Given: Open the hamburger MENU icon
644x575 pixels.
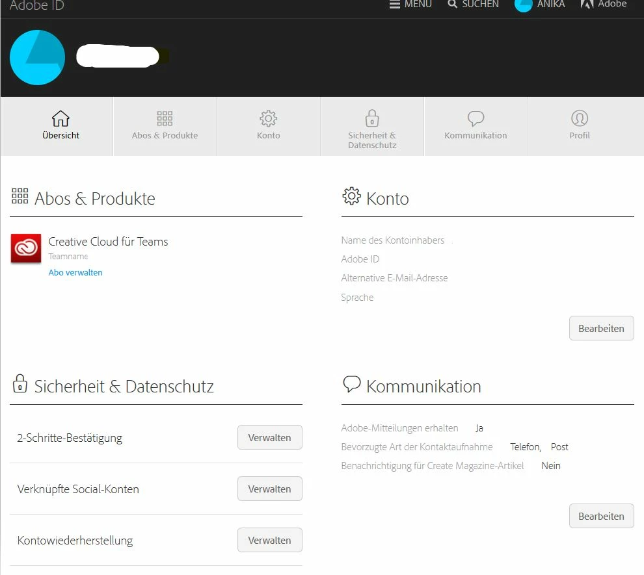Looking at the screenshot, I should [x=395, y=5].
